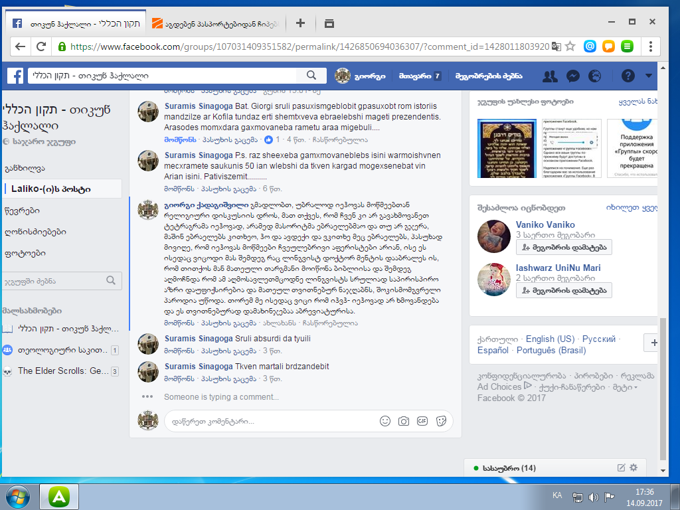This screenshot has width=680, height=510.
Task: Go back with the browser back arrow
Action: pyautogui.click(x=21, y=46)
